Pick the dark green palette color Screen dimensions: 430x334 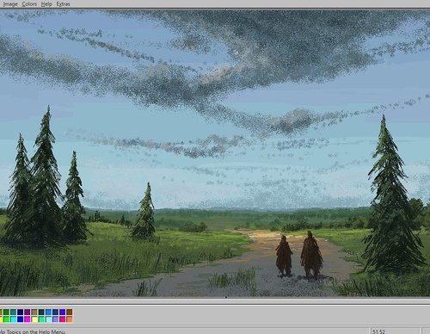coord(6,312)
